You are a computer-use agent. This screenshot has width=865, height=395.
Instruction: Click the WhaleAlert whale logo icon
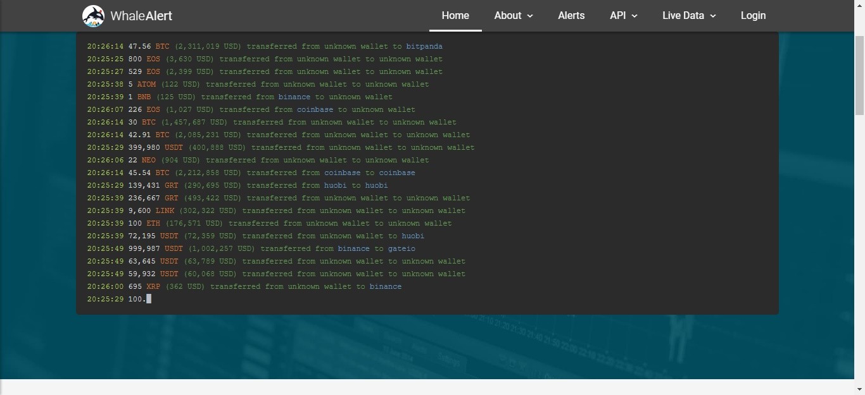click(93, 16)
